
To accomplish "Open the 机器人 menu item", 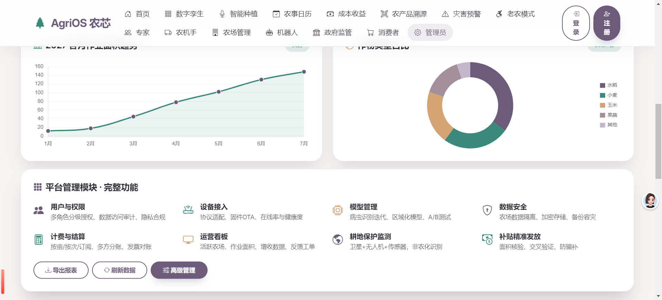I will pos(282,32).
